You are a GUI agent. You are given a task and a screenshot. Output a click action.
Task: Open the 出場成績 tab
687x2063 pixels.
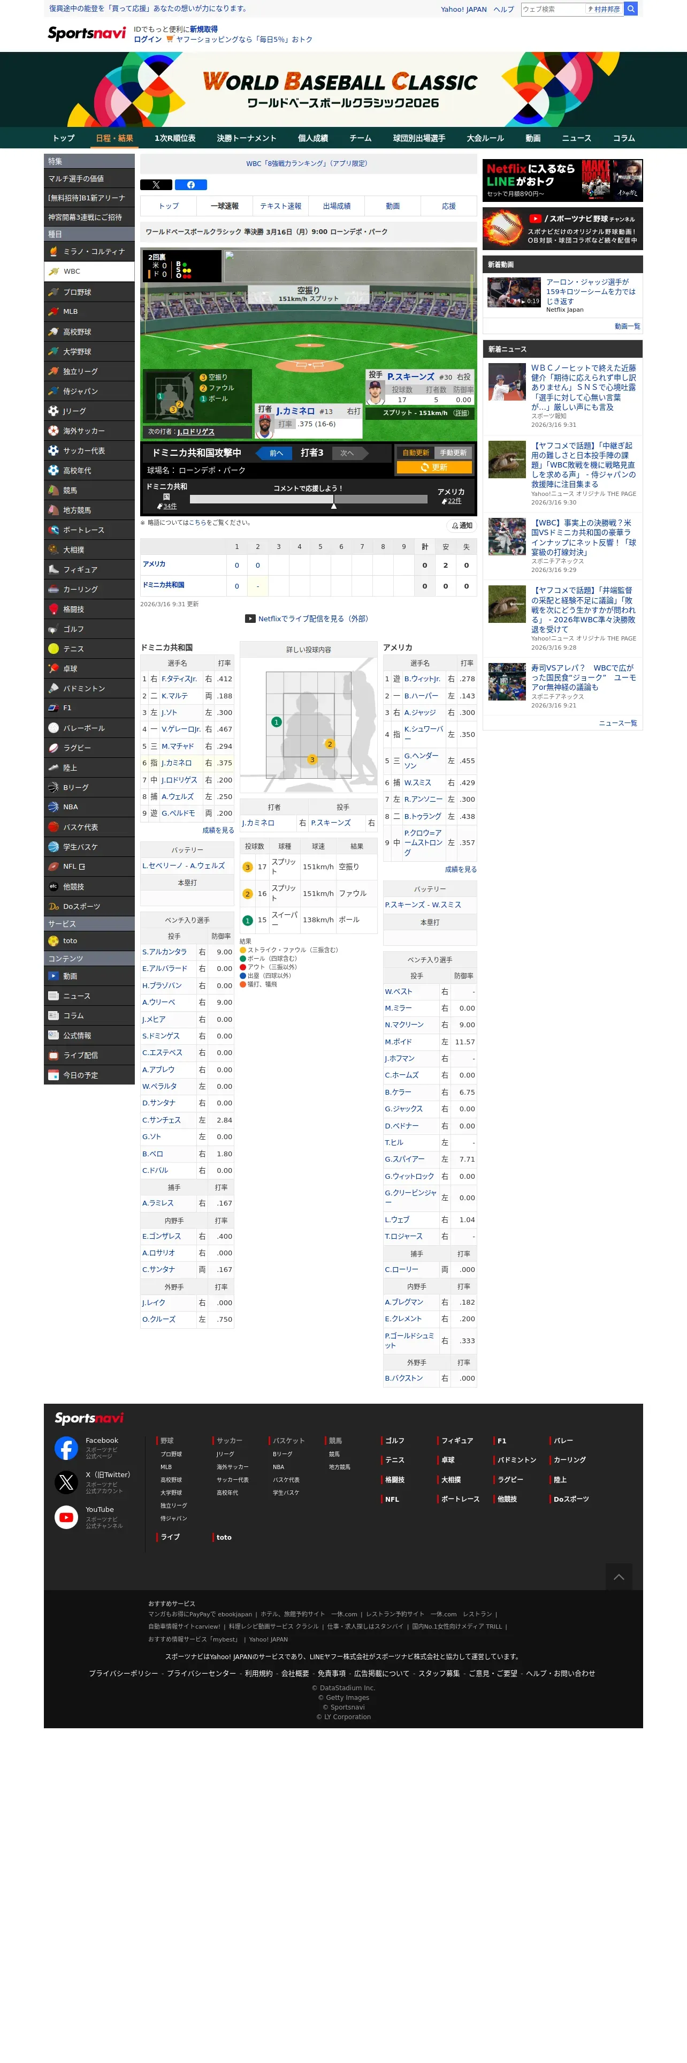[337, 206]
